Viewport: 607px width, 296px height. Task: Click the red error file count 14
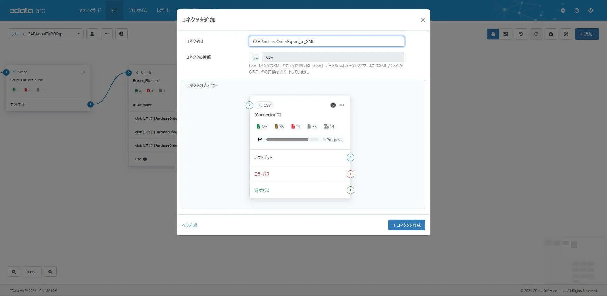click(296, 126)
